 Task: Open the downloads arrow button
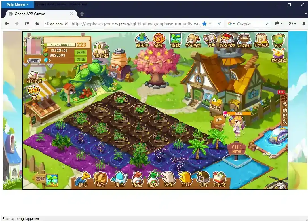pos(303,24)
